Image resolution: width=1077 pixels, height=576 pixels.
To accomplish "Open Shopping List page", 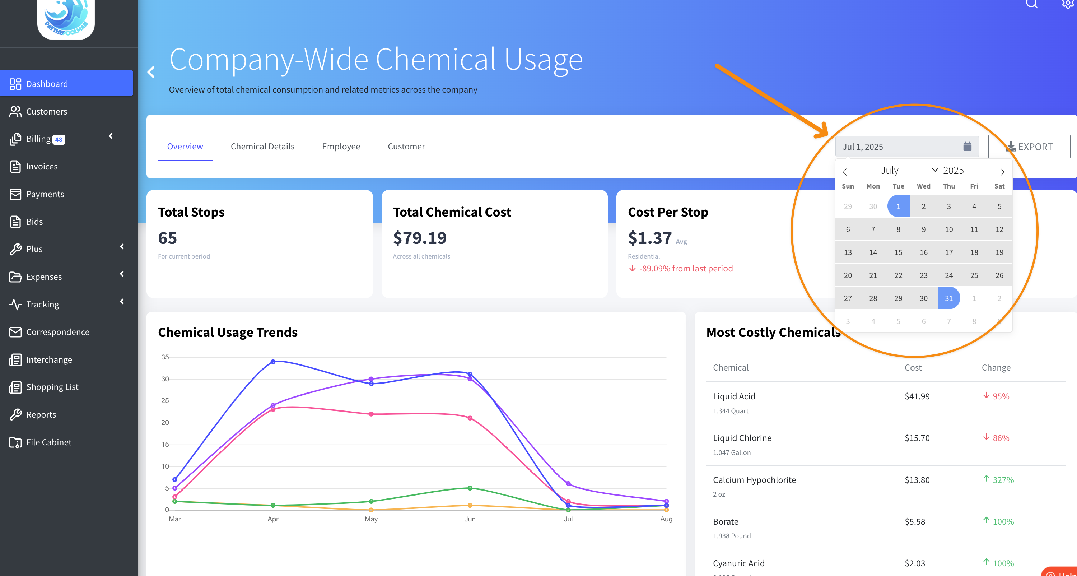I will click(x=52, y=387).
